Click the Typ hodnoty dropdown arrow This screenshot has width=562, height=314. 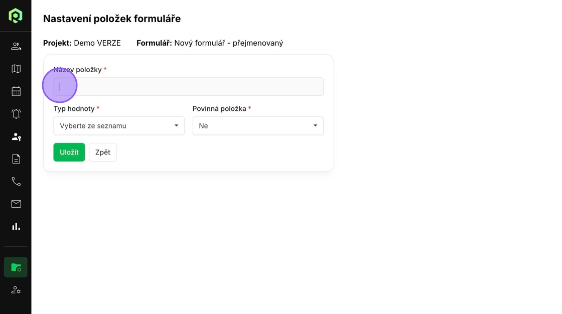(x=176, y=126)
